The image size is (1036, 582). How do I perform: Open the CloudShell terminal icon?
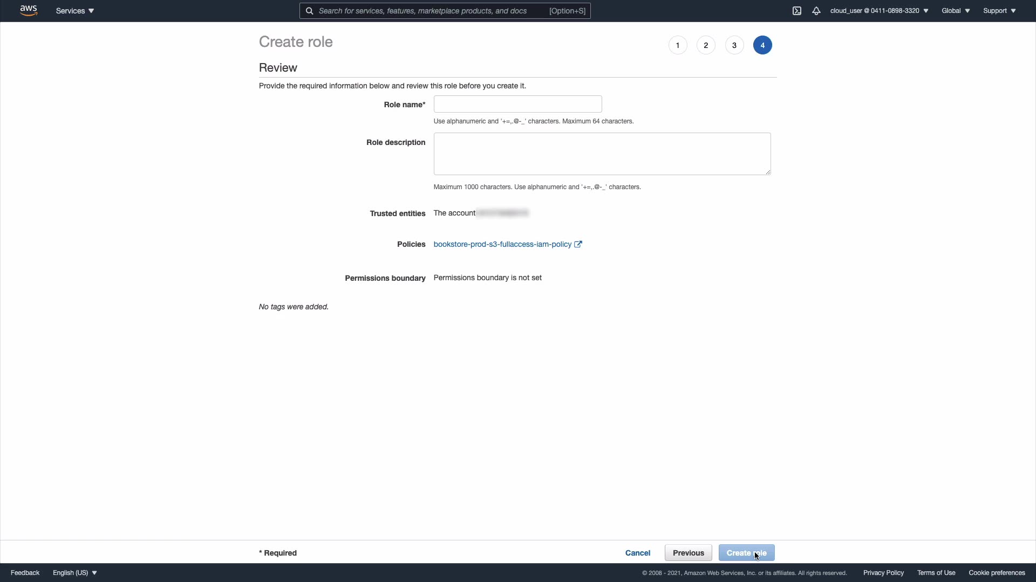(797, 11)
